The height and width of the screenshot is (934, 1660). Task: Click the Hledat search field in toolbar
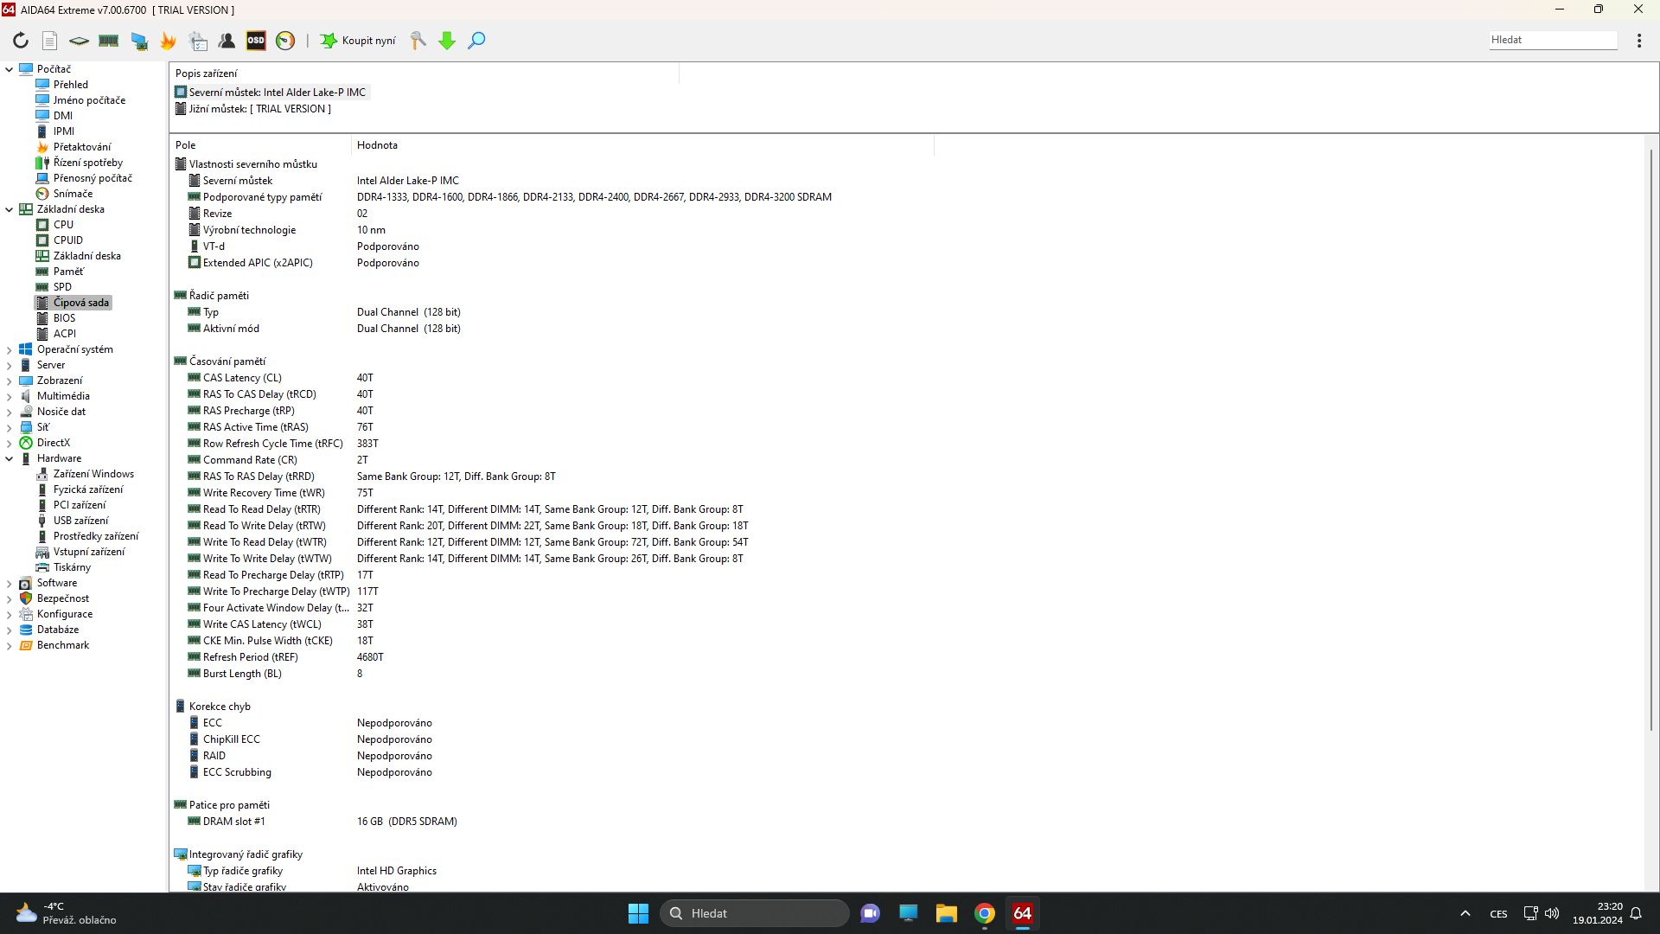click(1552, 40)
